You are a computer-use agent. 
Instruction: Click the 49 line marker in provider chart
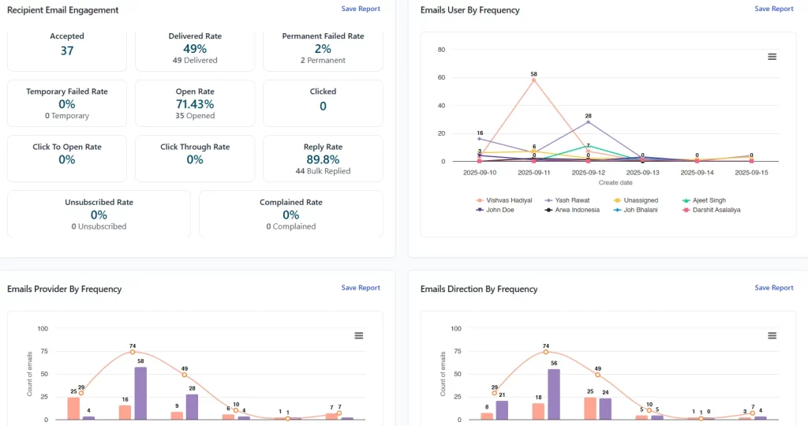pyautogui.click(x=185, y=375)
